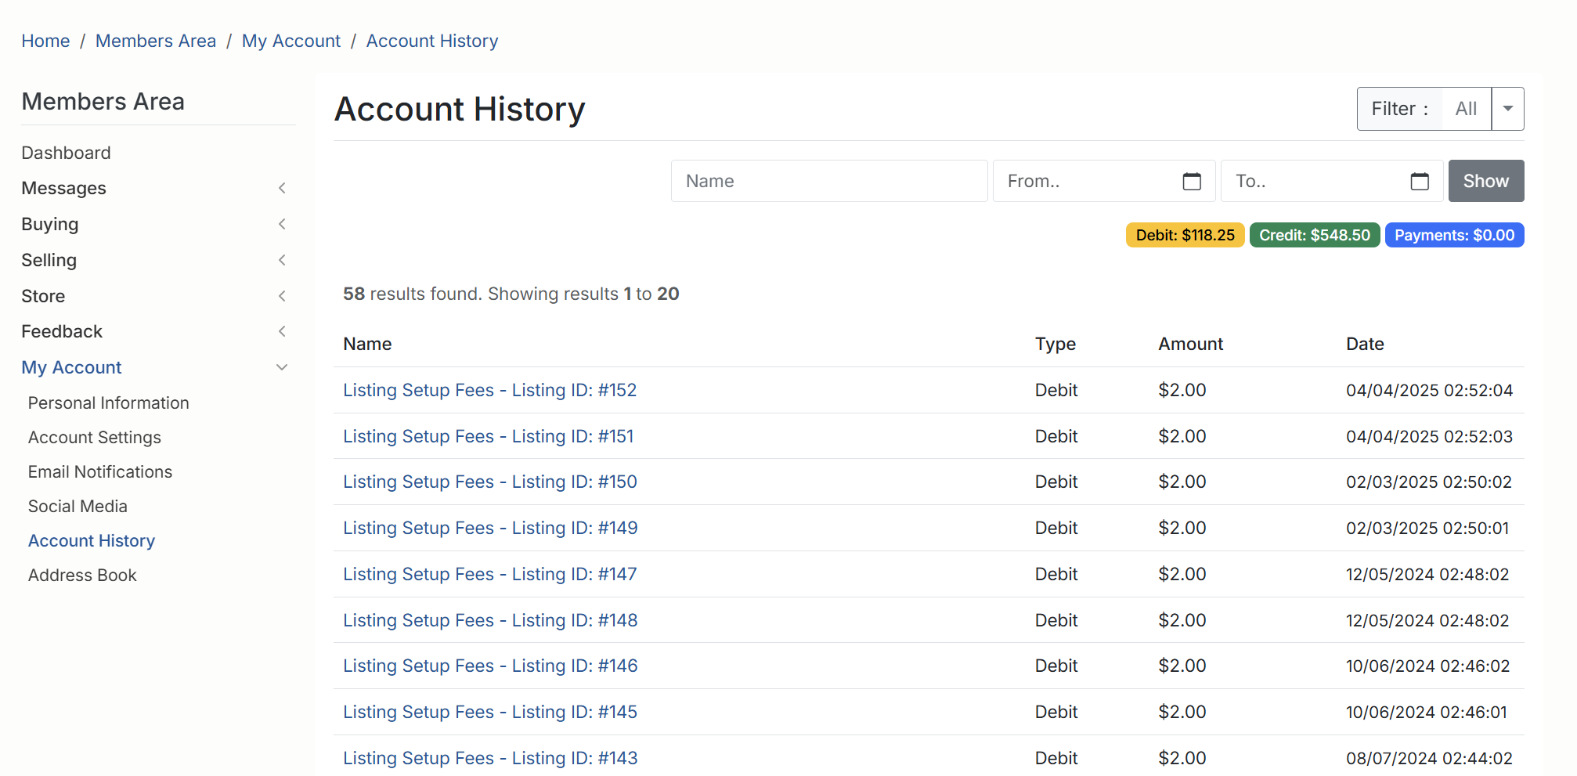
Task: Focus the Name search field
Action: (828, 181)
